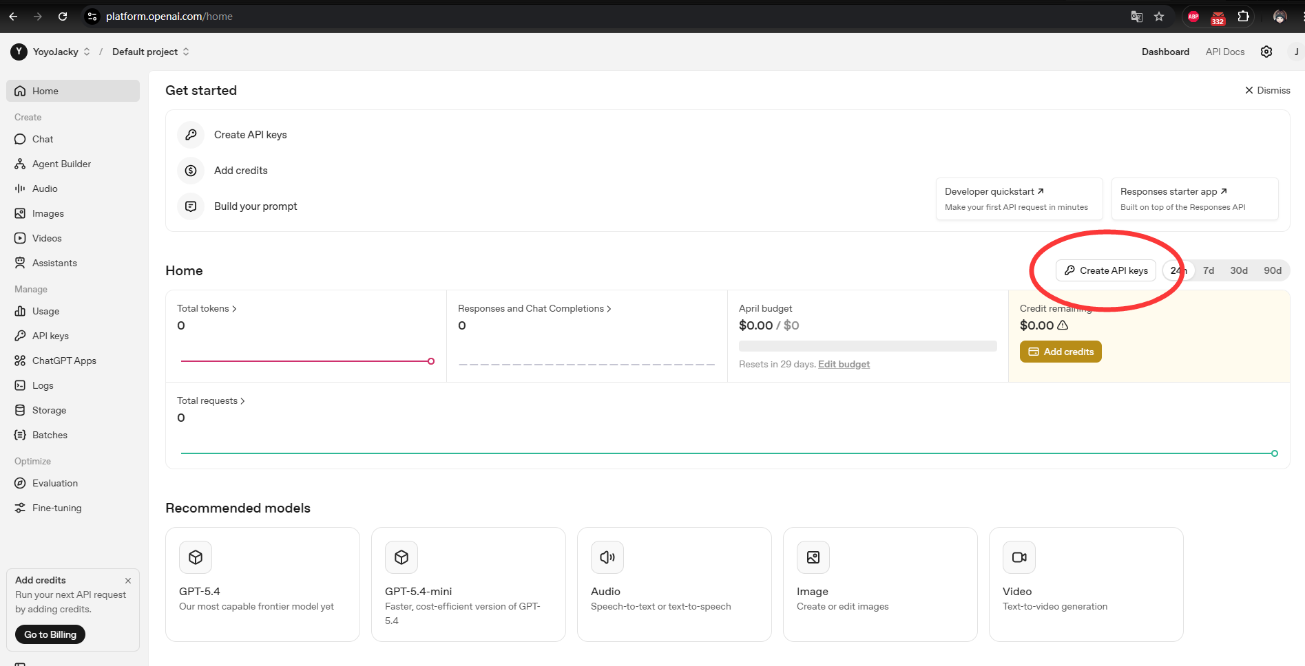Open Responses and Chat Completions details

pyautogui.click(x=534, y=308)
